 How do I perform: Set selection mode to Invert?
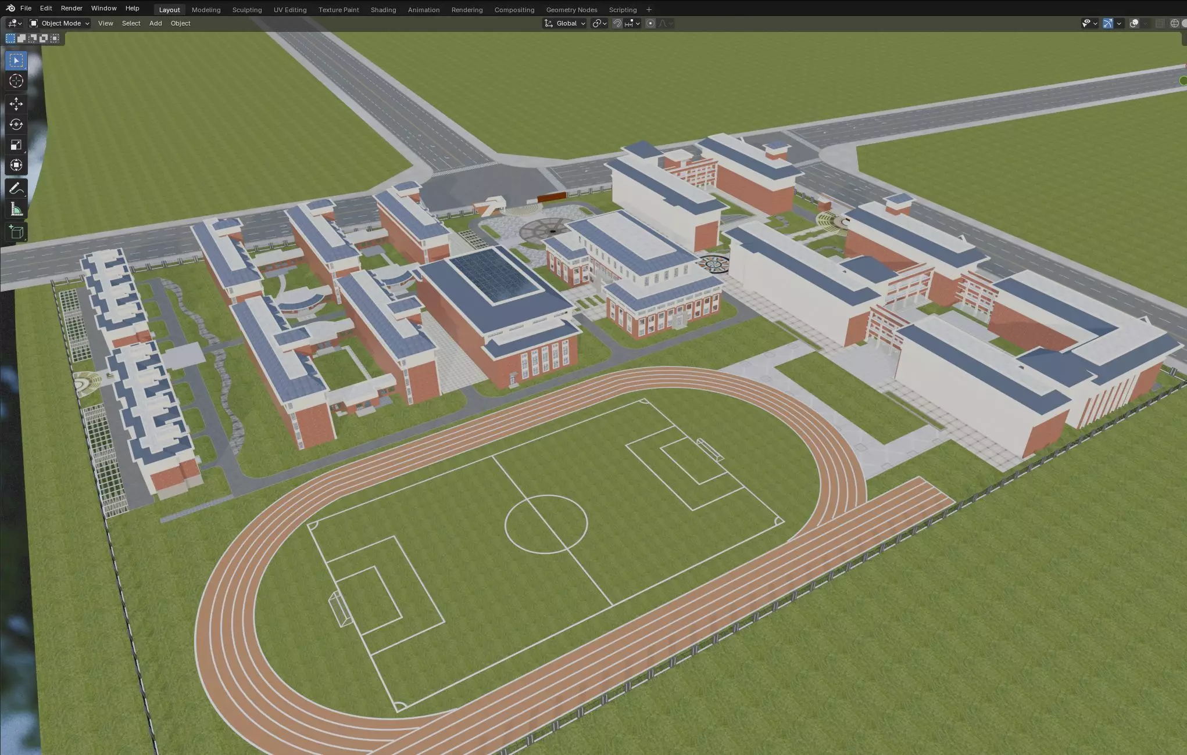tap(44, 38)
